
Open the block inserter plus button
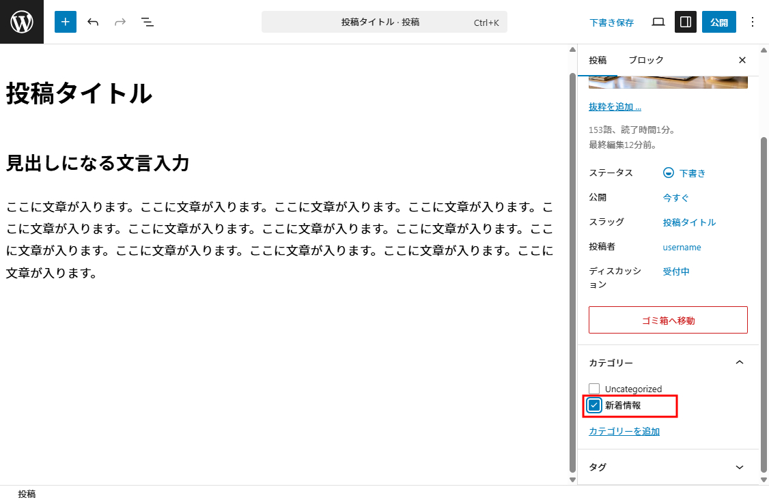click(66, 22)
